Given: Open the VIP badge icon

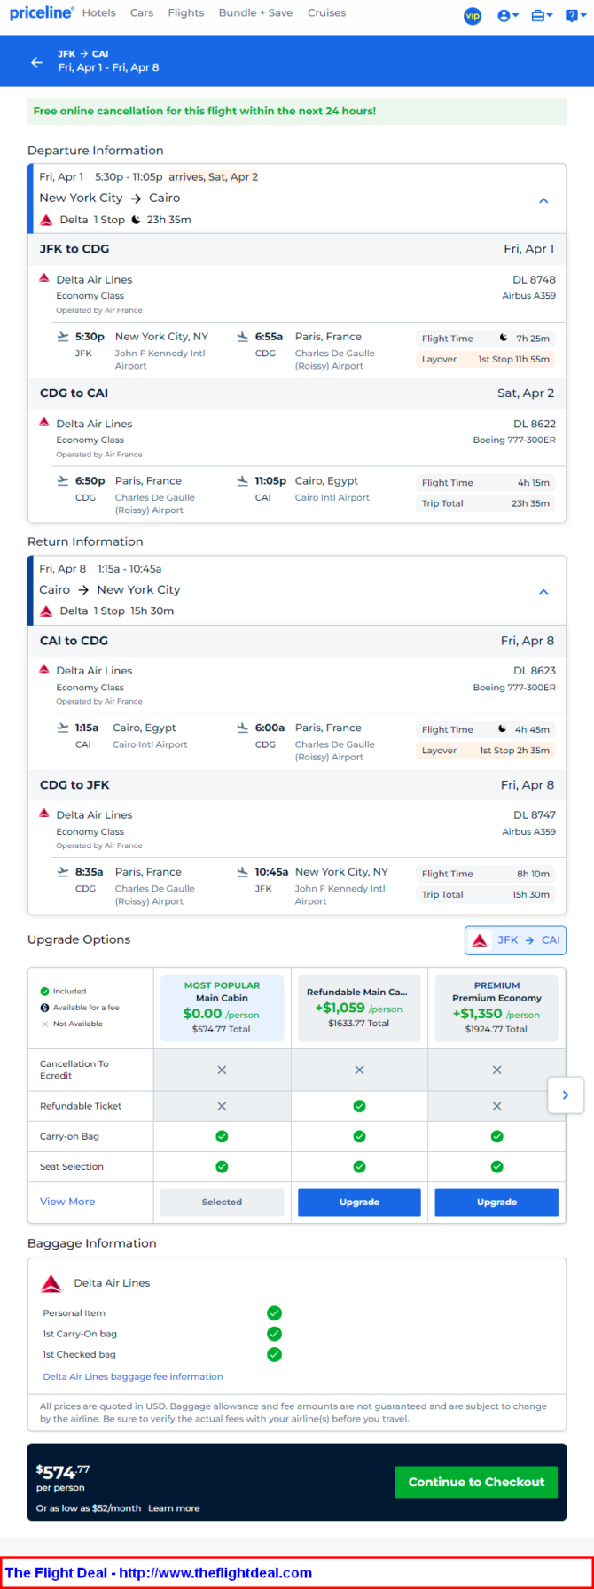Looking at the screenshot, I should tap(473, 16).
